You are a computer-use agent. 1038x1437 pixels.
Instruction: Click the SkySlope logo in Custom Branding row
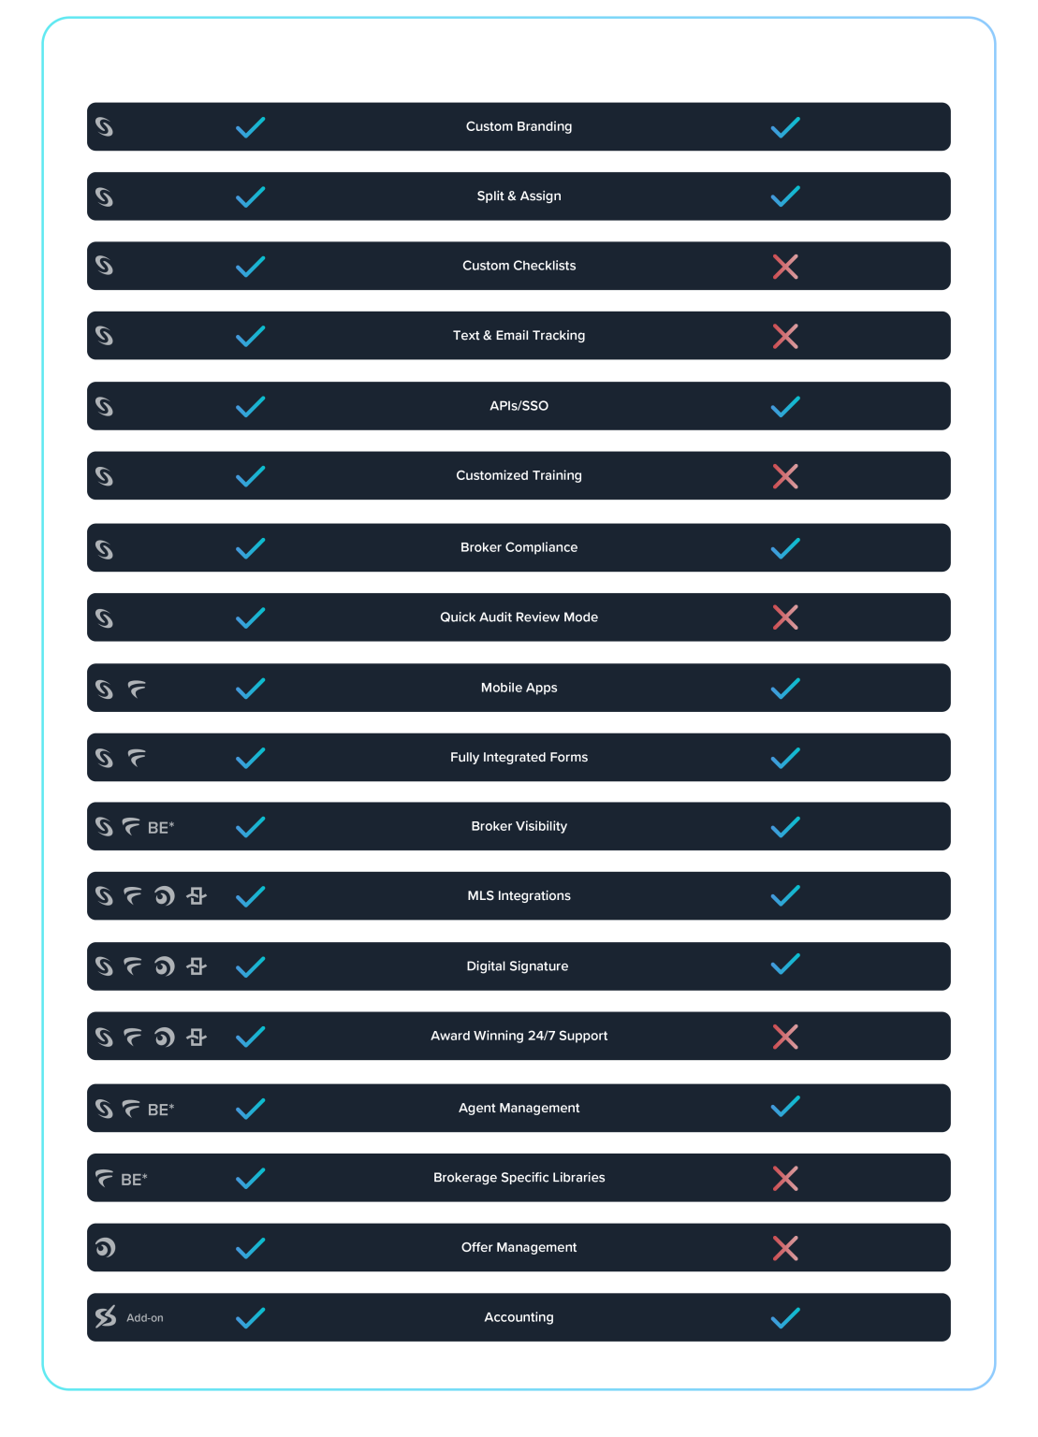[104, 126]
